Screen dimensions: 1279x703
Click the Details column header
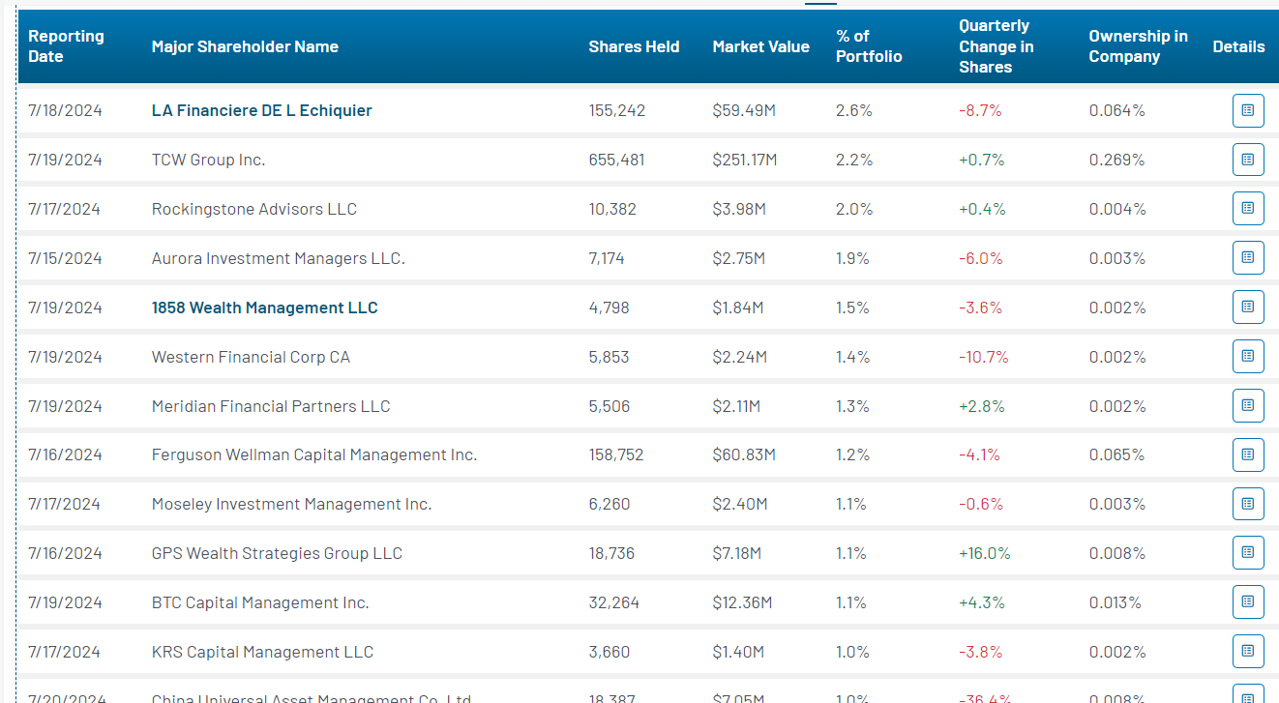(1238, 46)
